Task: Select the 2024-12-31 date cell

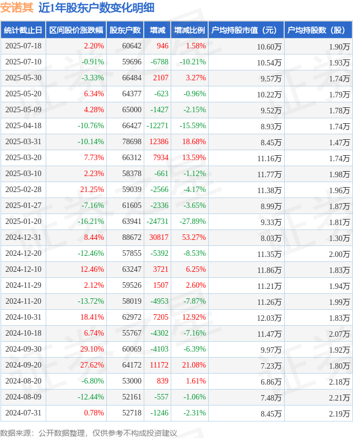Action: coord(23,238)
